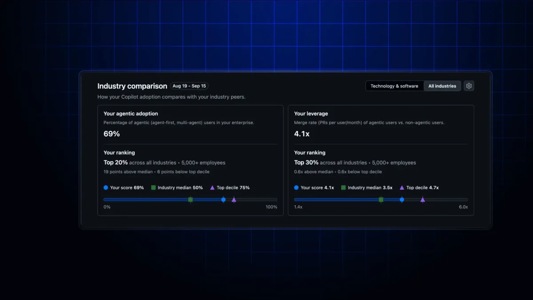Viewport: 533px width, 300px height.
Task: Click green Industry median marker on leverage bar
Action: click(381, 200)
